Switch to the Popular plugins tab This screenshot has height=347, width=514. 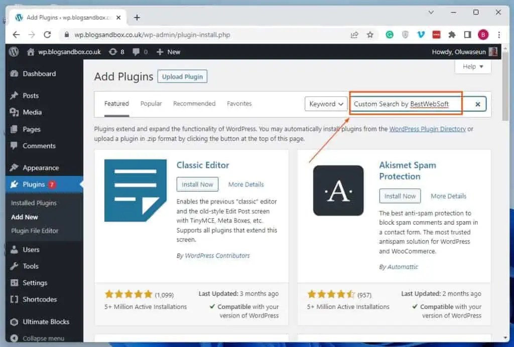(x=151, y=103)
